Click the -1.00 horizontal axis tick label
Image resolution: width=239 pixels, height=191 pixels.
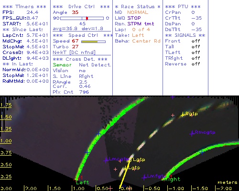176,189
